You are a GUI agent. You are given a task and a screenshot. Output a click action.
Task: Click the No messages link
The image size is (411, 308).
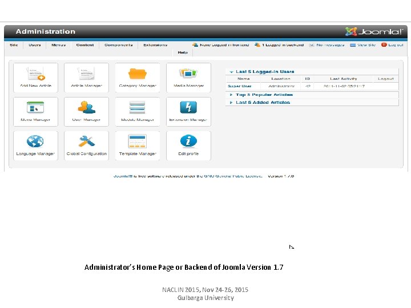click(331, 45)
